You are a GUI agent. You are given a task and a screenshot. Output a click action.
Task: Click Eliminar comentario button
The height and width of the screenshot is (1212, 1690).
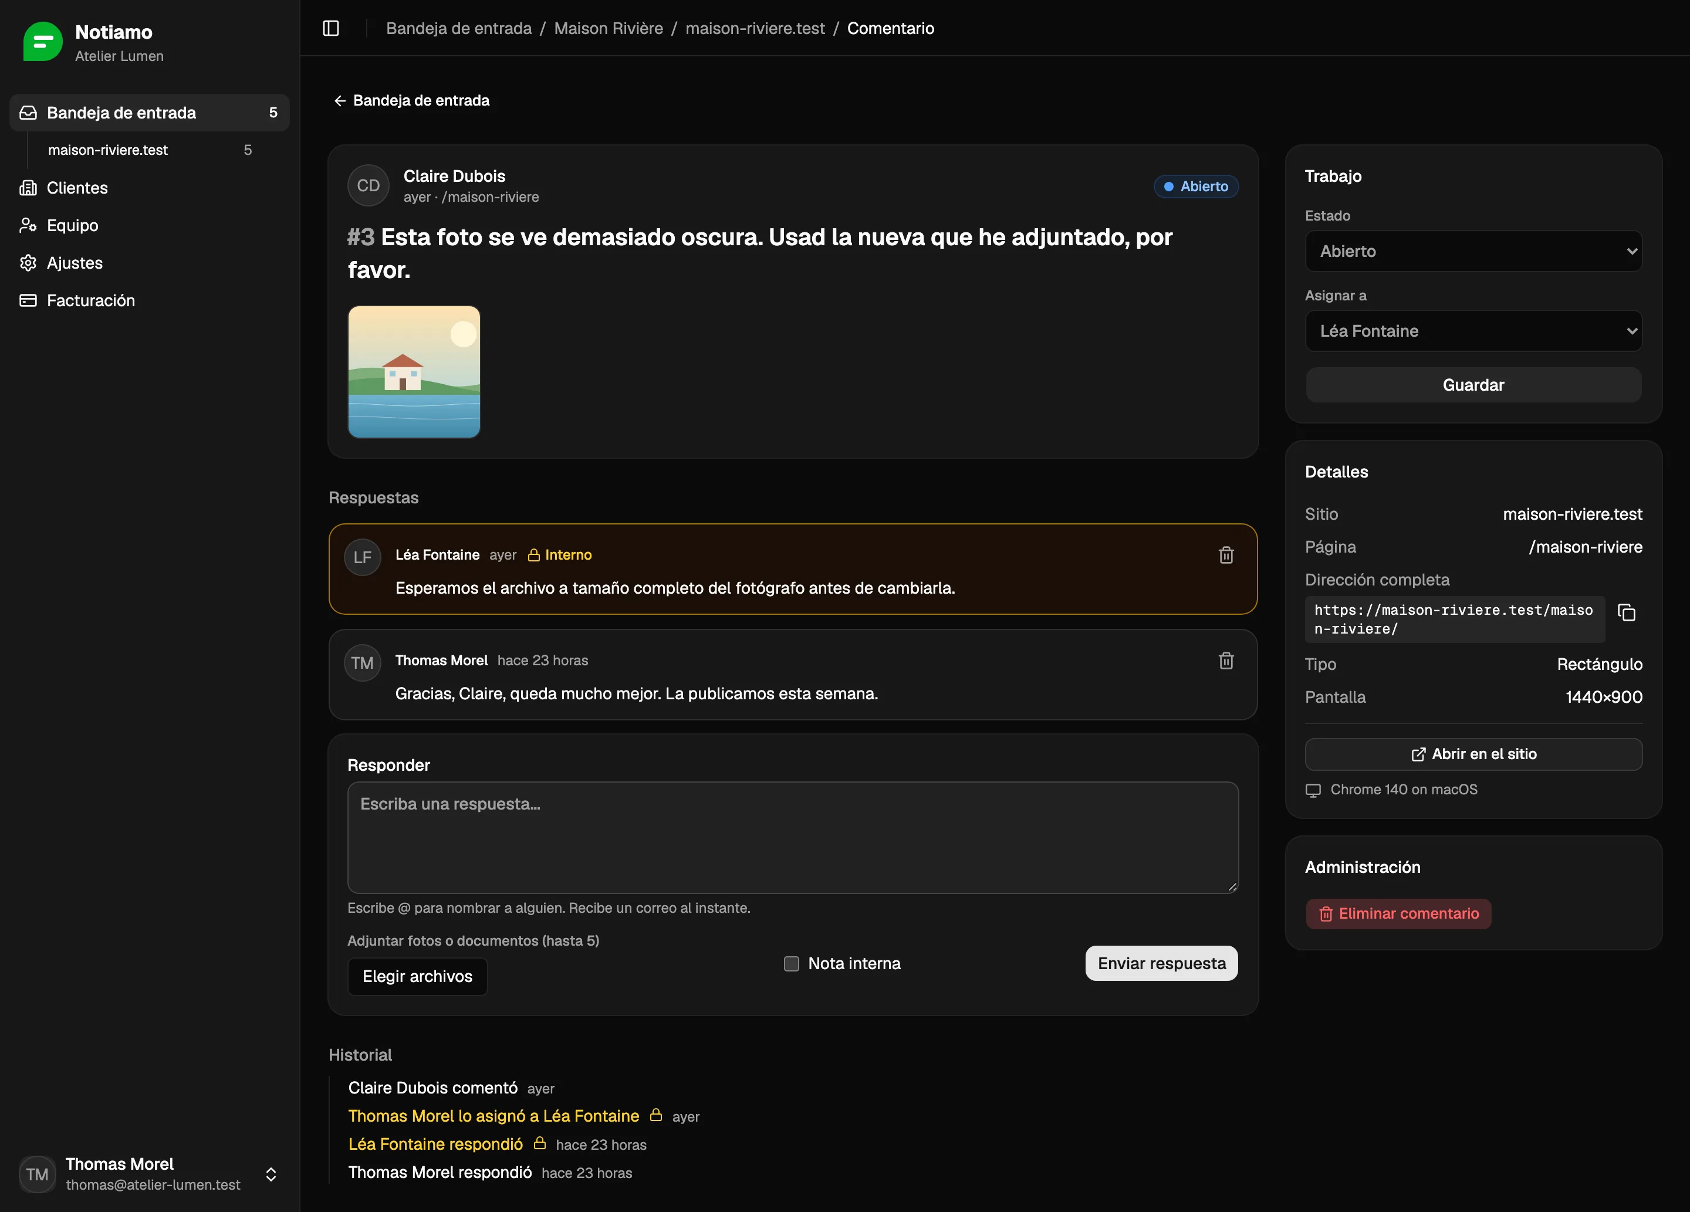[1398, 913]
